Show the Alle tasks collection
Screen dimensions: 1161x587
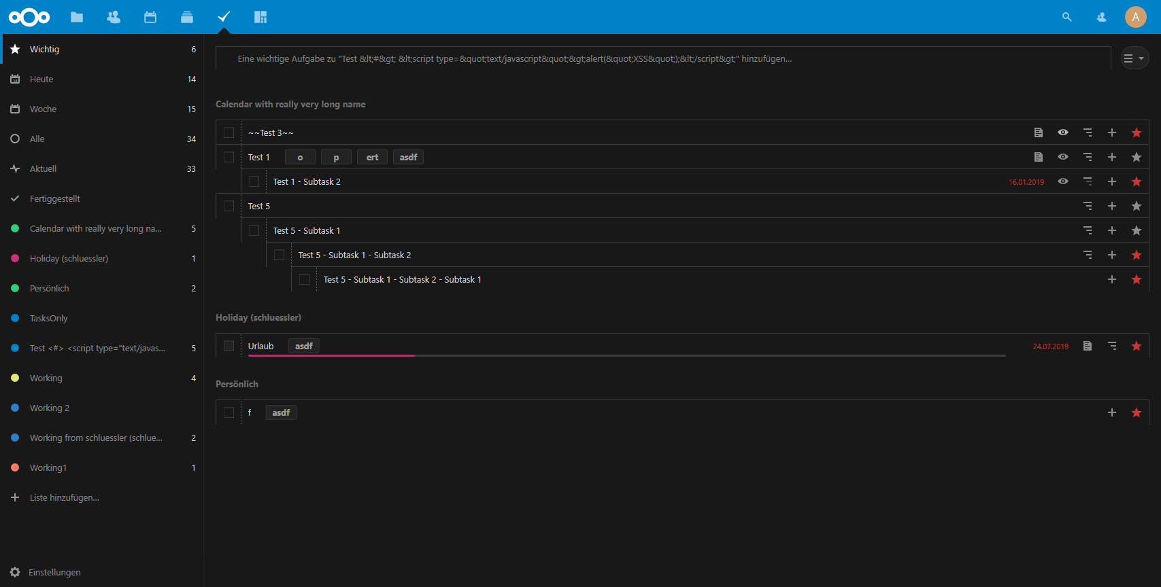102,139
